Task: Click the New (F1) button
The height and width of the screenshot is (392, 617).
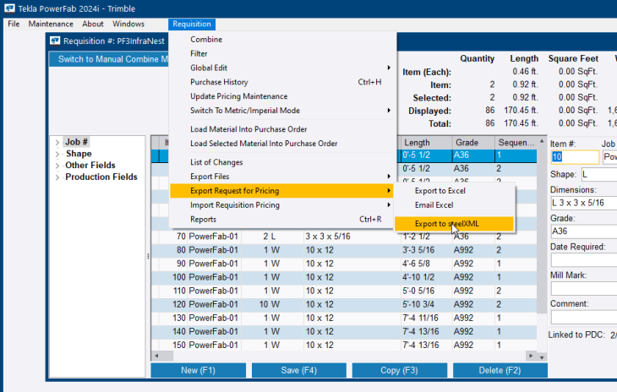Action: (199, 370)
